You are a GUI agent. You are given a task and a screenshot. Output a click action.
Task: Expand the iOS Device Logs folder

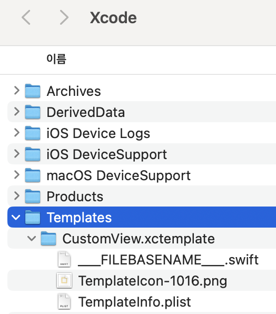tap(17, 133)
